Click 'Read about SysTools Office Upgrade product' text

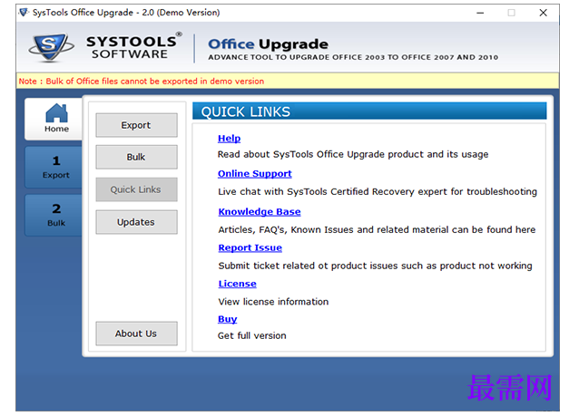(x=353, y=154)
